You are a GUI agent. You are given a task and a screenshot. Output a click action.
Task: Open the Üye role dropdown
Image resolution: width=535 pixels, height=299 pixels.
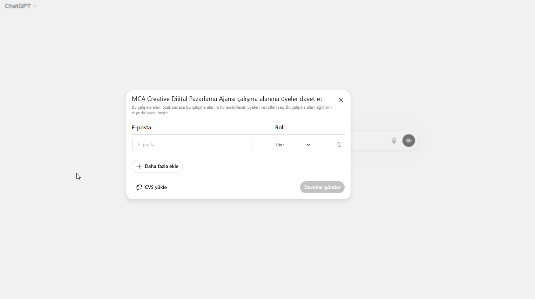pyautogui.click(x=293, y=144)
